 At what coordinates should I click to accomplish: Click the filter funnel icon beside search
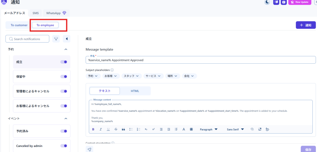(x=56, y=39)
